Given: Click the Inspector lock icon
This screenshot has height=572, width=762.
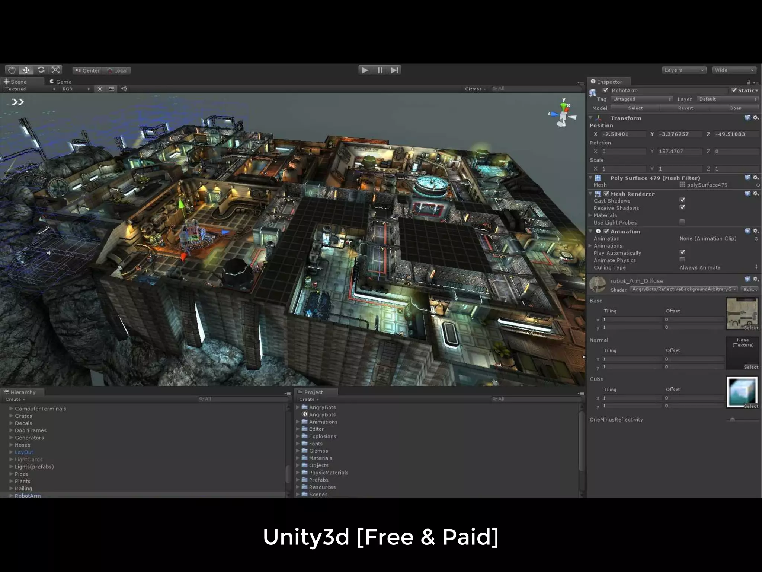Looking at the screenshot, I should click(749, 82).
